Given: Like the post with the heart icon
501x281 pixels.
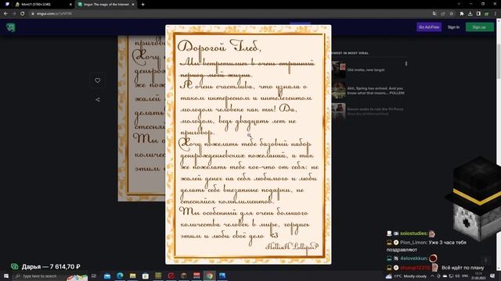Looking at the screenshot, I should [x=97, y=80].
